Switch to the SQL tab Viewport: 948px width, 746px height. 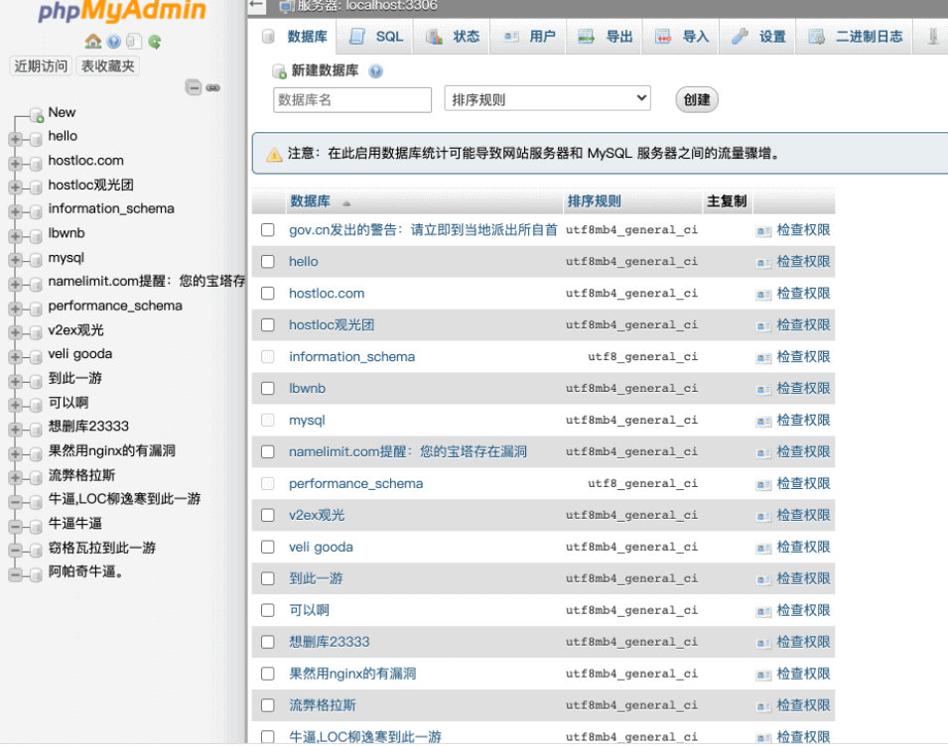pos(377,37)
